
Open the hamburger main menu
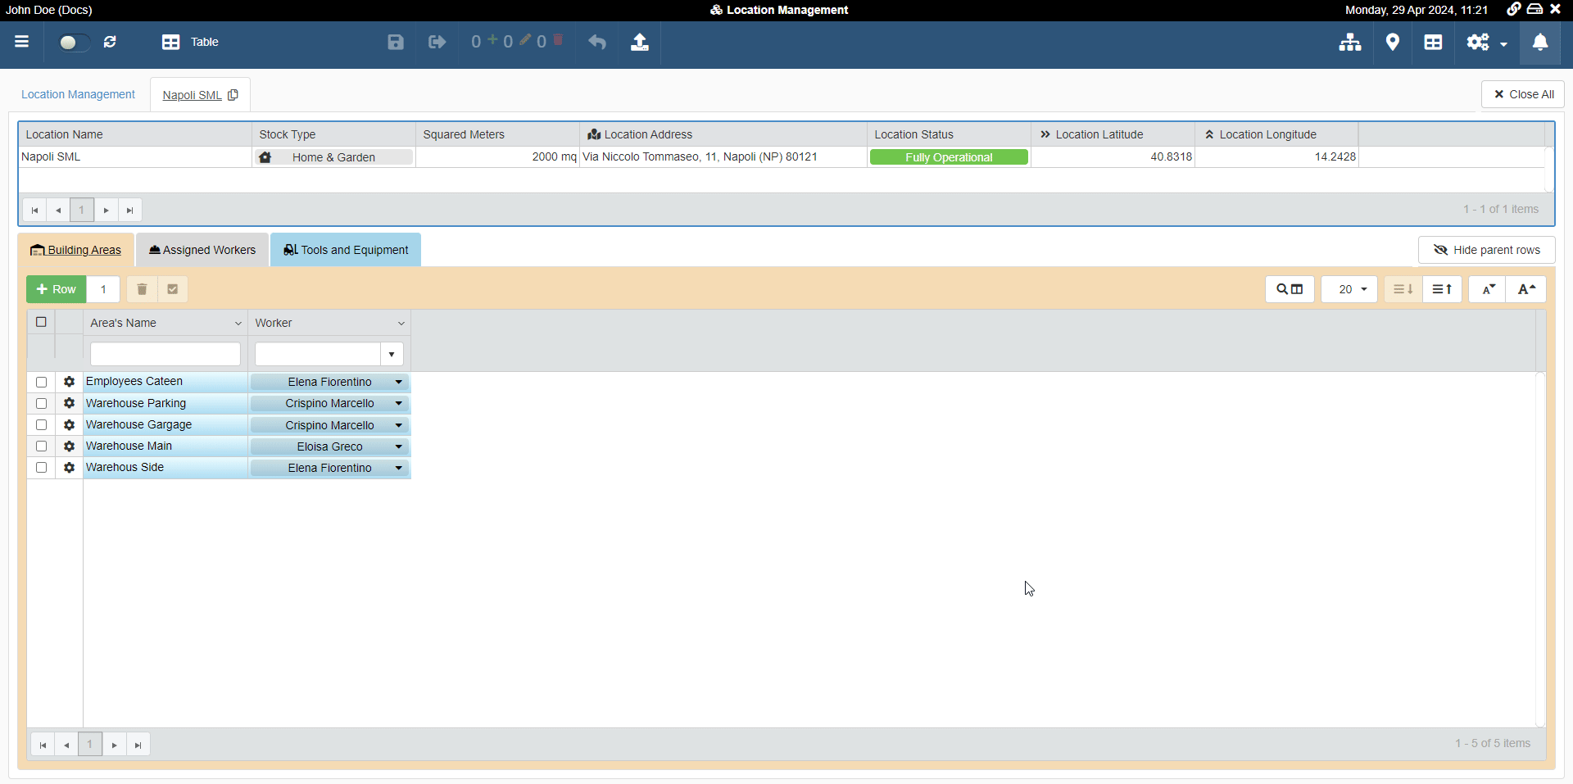click(22, 42)
